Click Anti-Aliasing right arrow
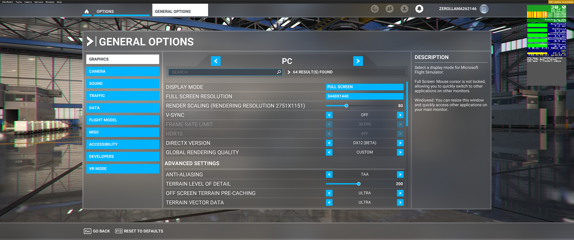 pyautogui.click(x=400, y=175)
